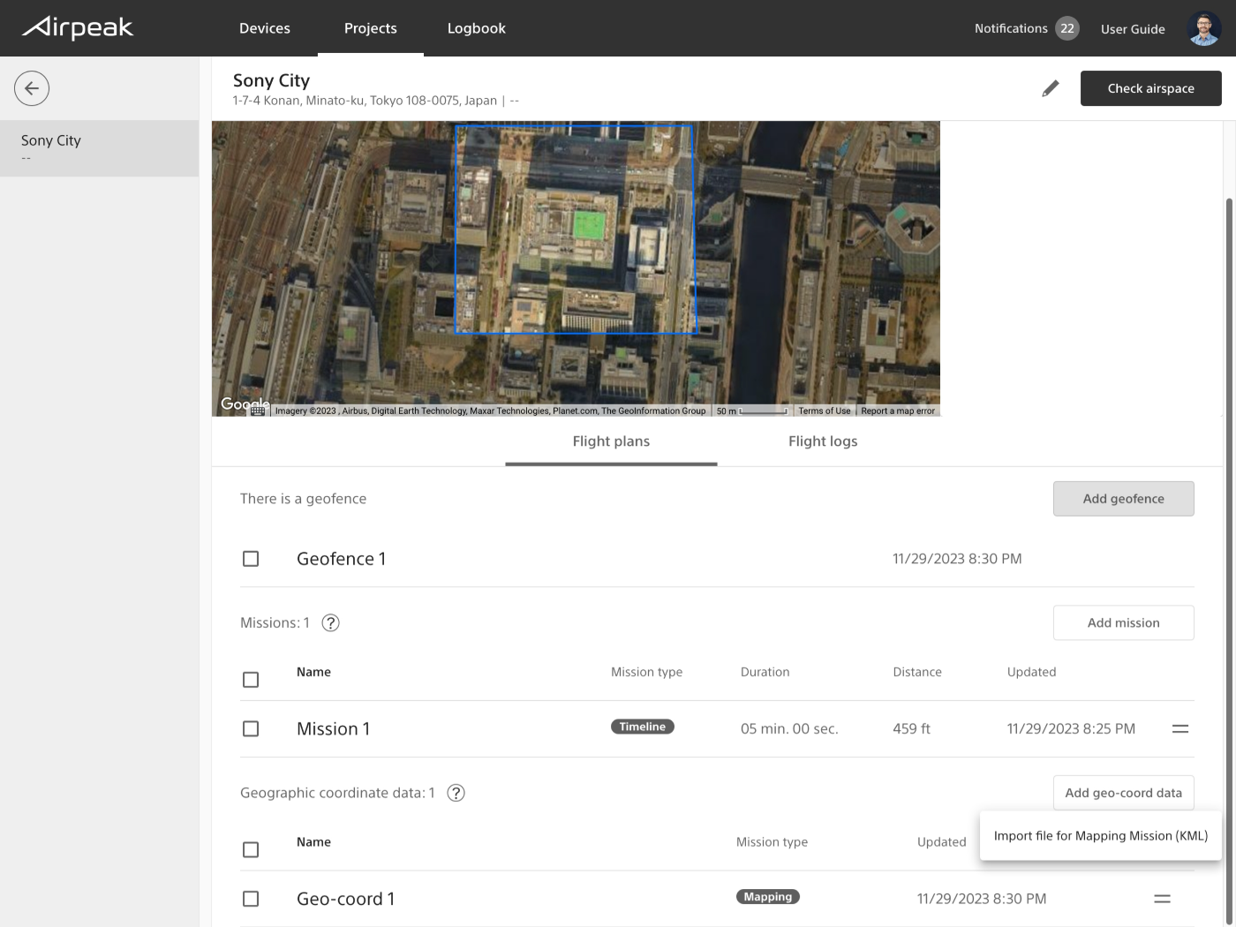Image resolution: width=1236 pixels, height=927 pixels.
Task: Click the Geofence 1 date 11/29/2023 8:30 PM
Action: pos(957,559)
